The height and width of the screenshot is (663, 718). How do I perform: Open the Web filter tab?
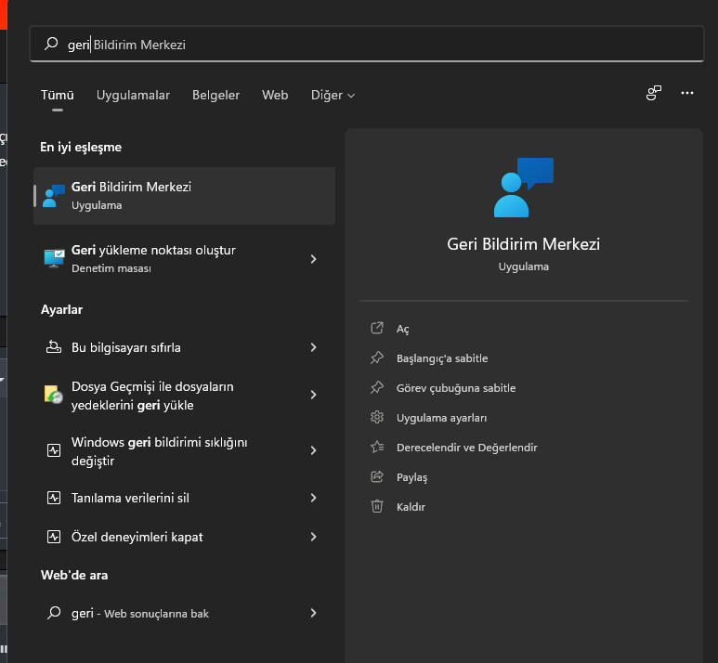[x=275, y=96]
